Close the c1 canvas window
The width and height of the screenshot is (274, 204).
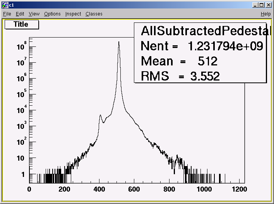pyautogui.click(x=268, y=5)
